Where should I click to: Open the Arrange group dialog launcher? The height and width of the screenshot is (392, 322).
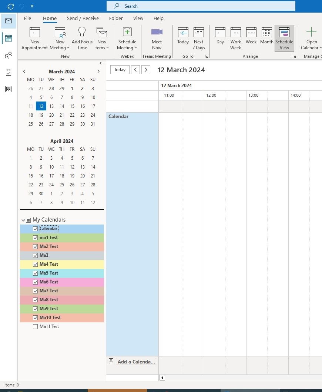point(294,56)
